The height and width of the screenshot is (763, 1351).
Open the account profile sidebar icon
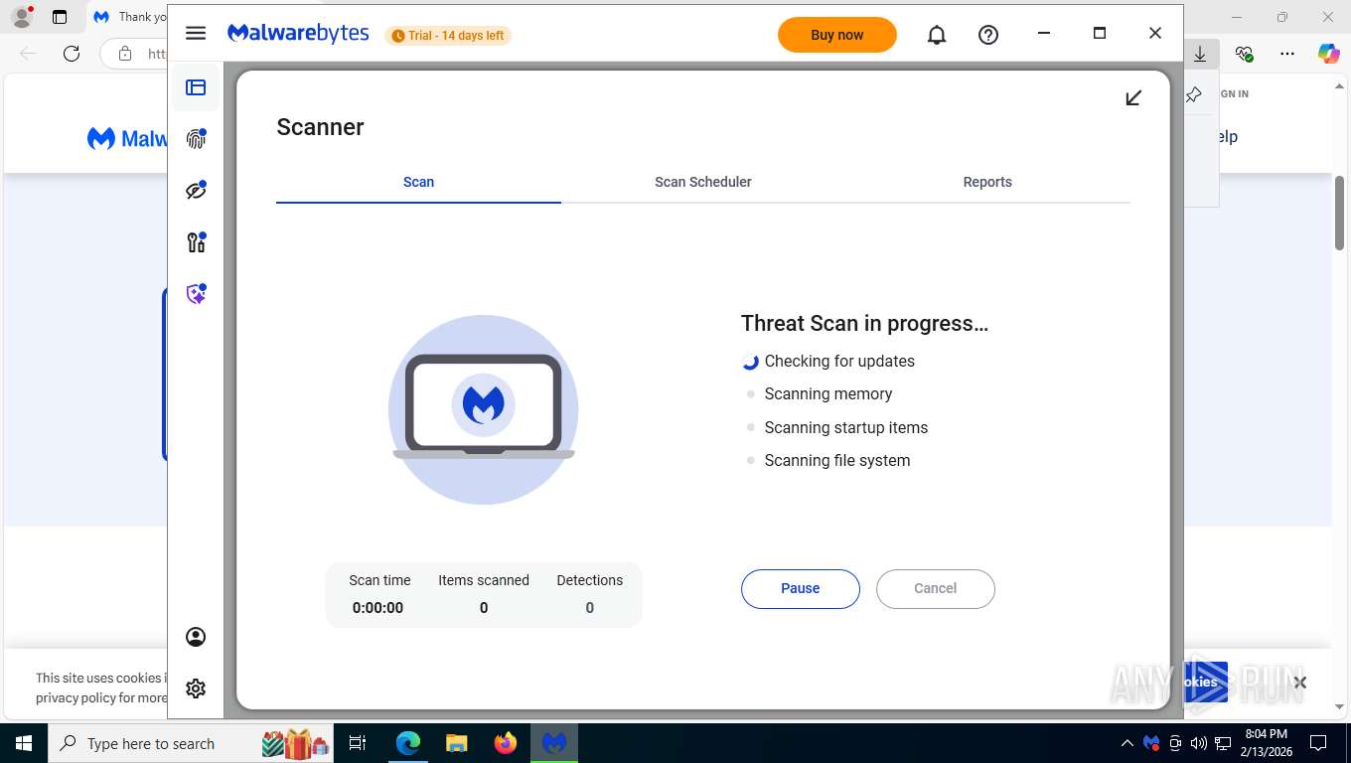pos(196,637)
